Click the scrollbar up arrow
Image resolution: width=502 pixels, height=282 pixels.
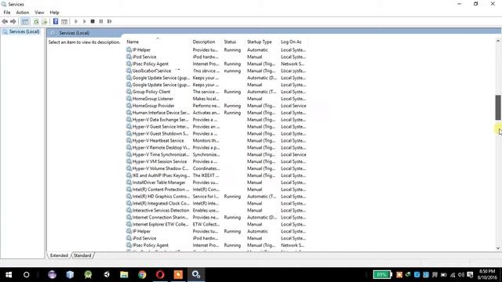pyautogui.click(x=498, y=41)
